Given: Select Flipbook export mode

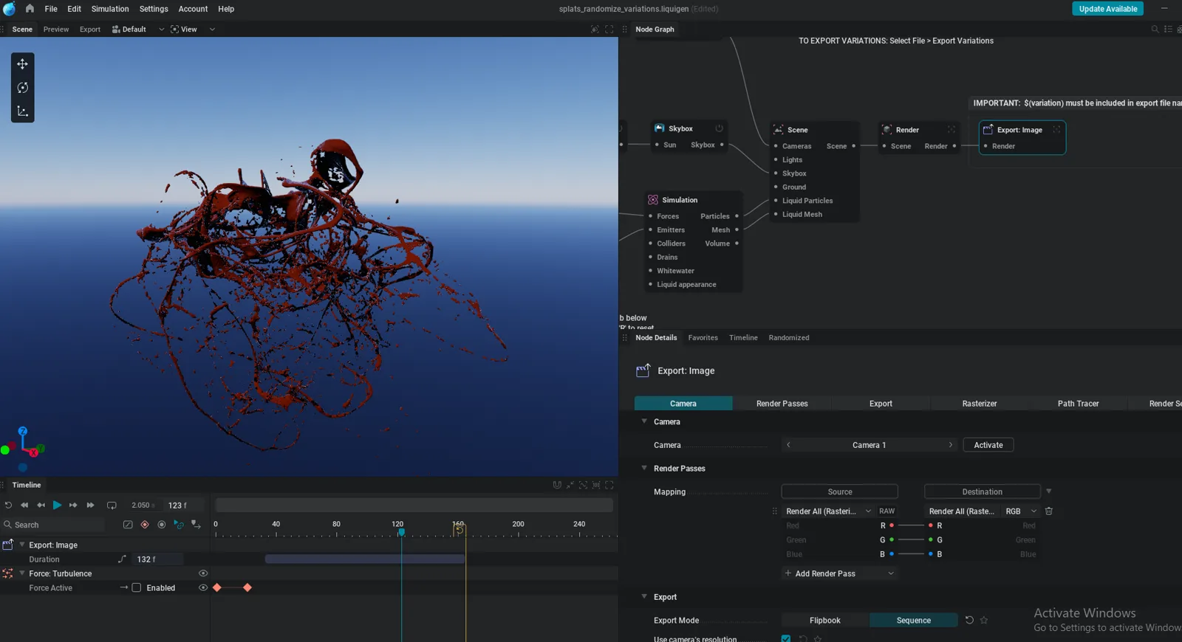Looking at the screenshot, I should (825, 621).
